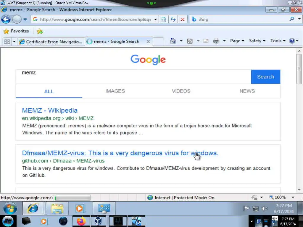This screenshot has height=227, width=303.
Task: Click the Help question mark icon
Action: [x=292, y=41]
